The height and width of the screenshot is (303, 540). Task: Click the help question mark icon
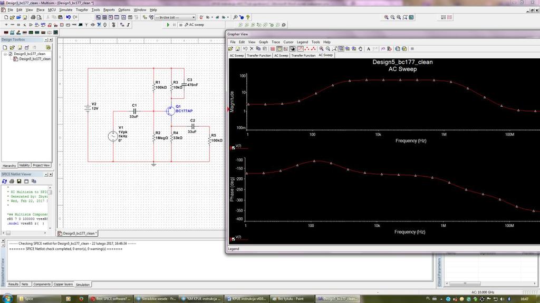pos(248,17)
